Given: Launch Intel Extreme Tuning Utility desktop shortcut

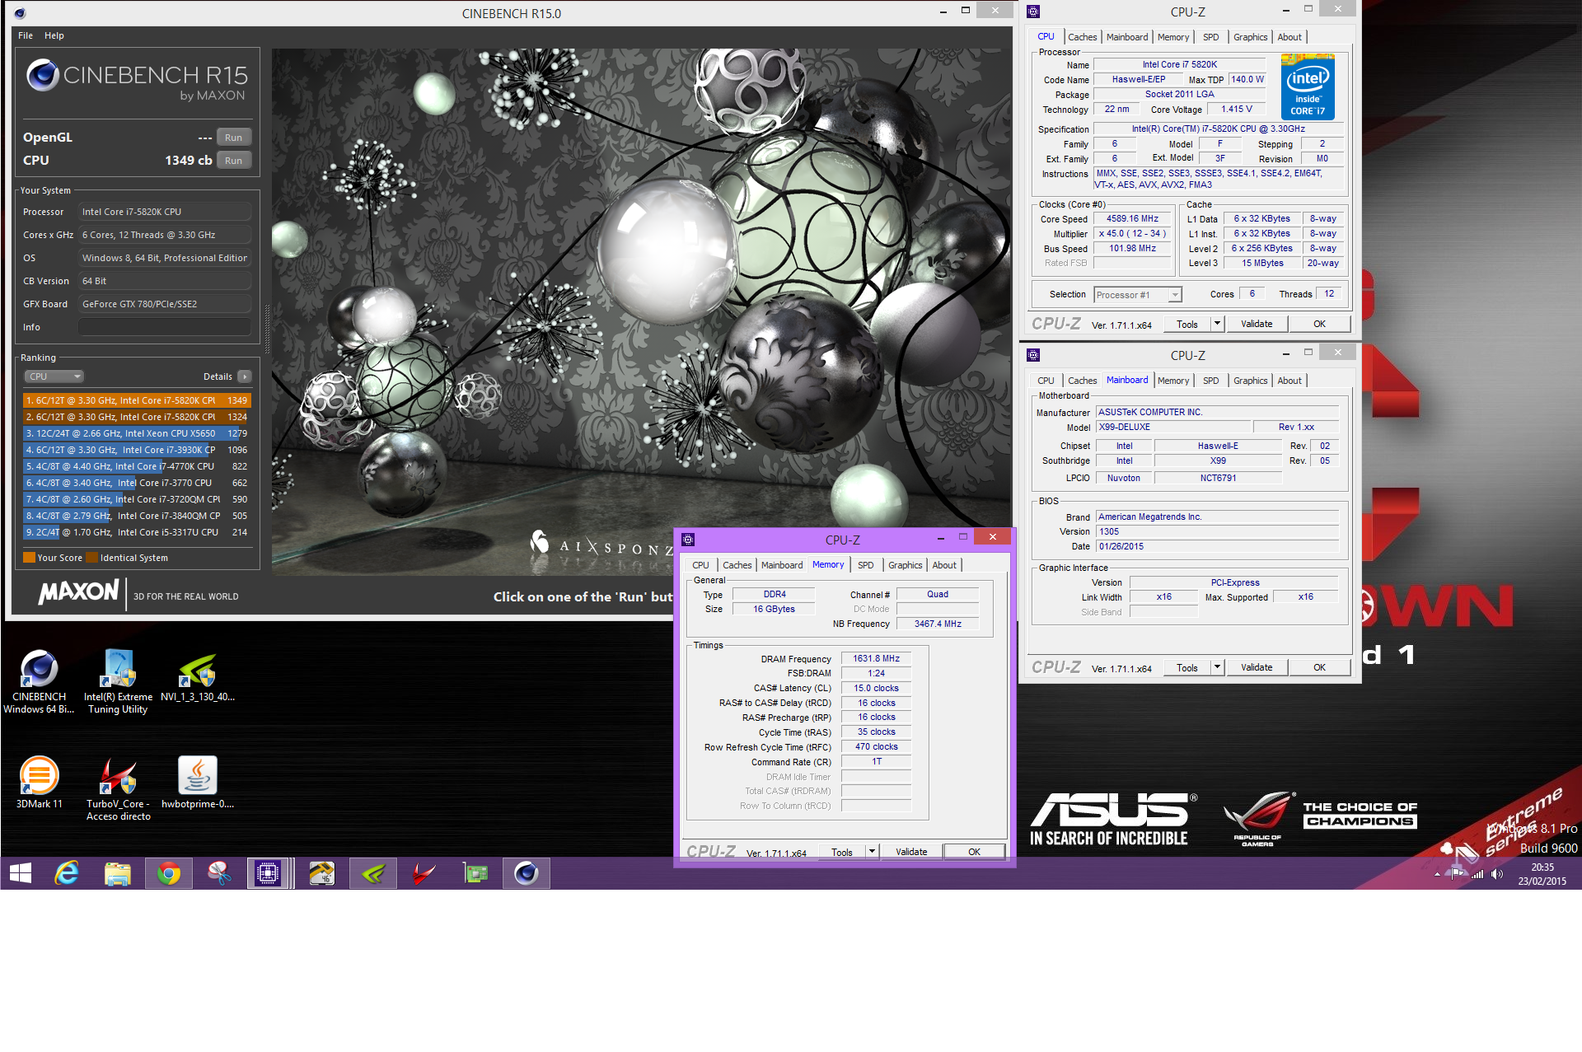Looking at the screenshot, I should (x=118, y=680).
